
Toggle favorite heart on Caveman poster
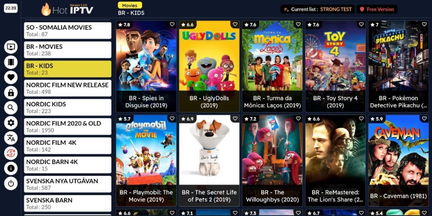[424, 119]
